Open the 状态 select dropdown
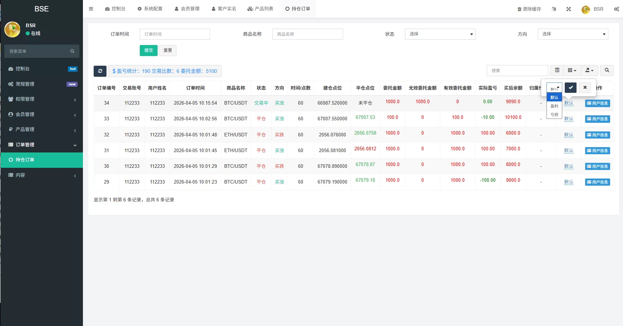623x326 pixels. coord(440,34)
